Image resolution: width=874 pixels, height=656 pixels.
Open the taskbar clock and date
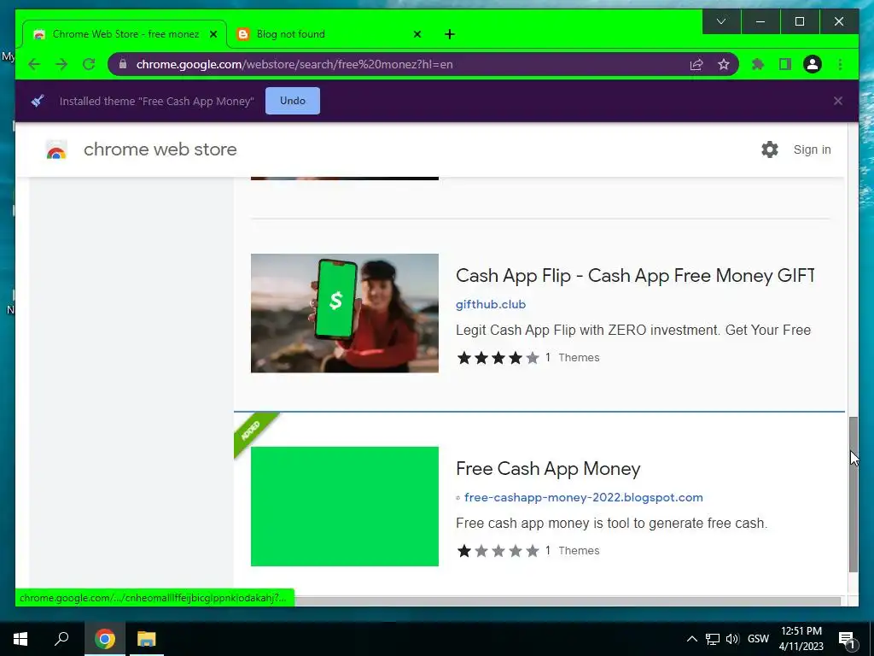[801, 639]
